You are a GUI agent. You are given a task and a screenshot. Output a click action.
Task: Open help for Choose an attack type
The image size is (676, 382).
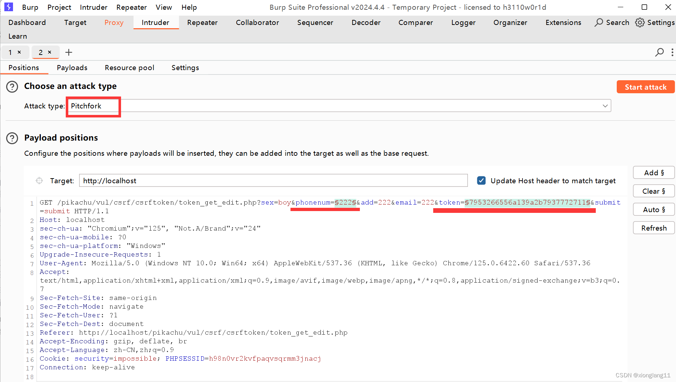[12, 87]
